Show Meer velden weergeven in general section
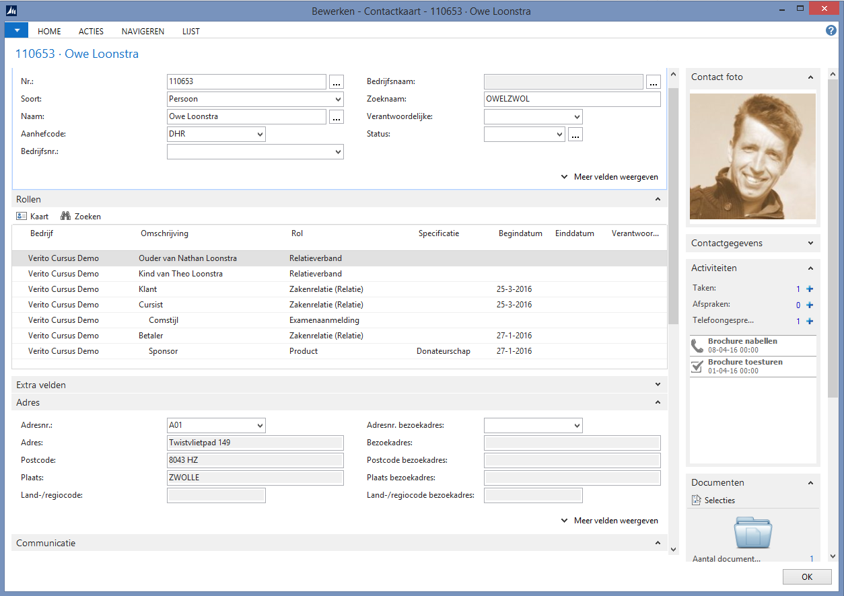Viewport: 844px width, 596px height. (x=610, y=177)
